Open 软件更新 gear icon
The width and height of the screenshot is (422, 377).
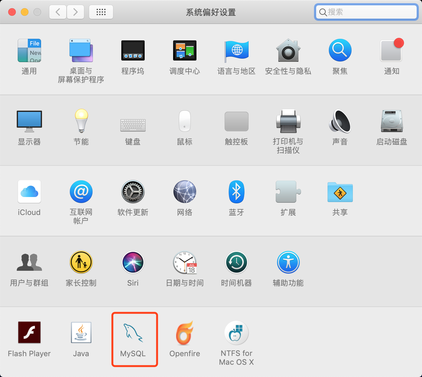pos(133,192)
